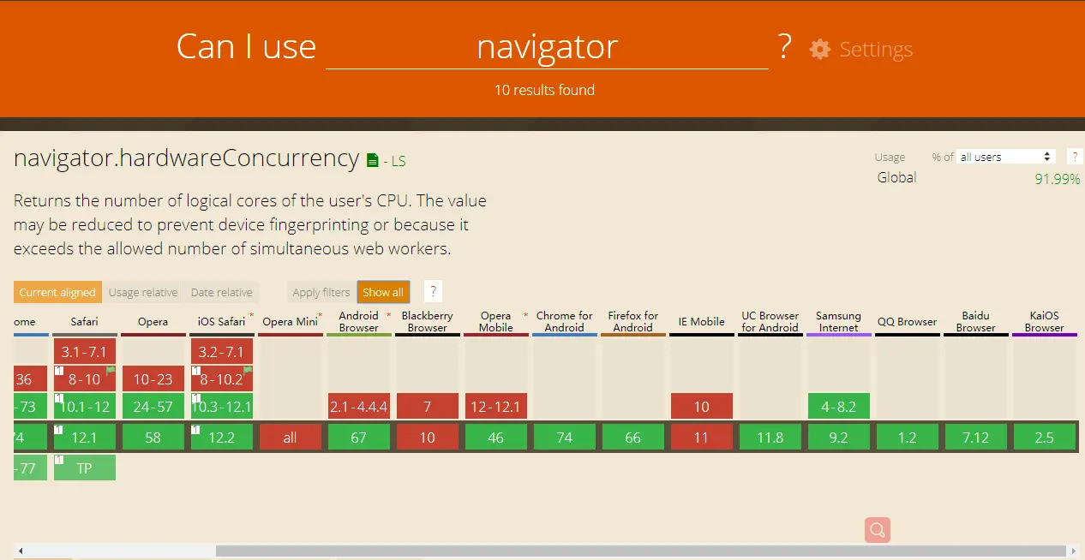Click the KaiOS Browser column header

(x=1045, y=322)
